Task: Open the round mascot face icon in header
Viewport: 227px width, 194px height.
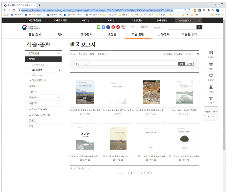Action: (123, 27)
